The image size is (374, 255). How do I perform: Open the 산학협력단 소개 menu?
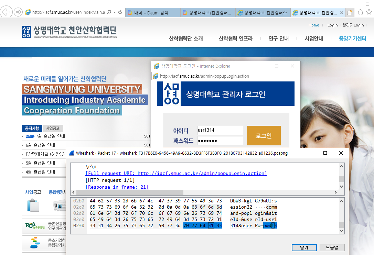tap(186, 38)
